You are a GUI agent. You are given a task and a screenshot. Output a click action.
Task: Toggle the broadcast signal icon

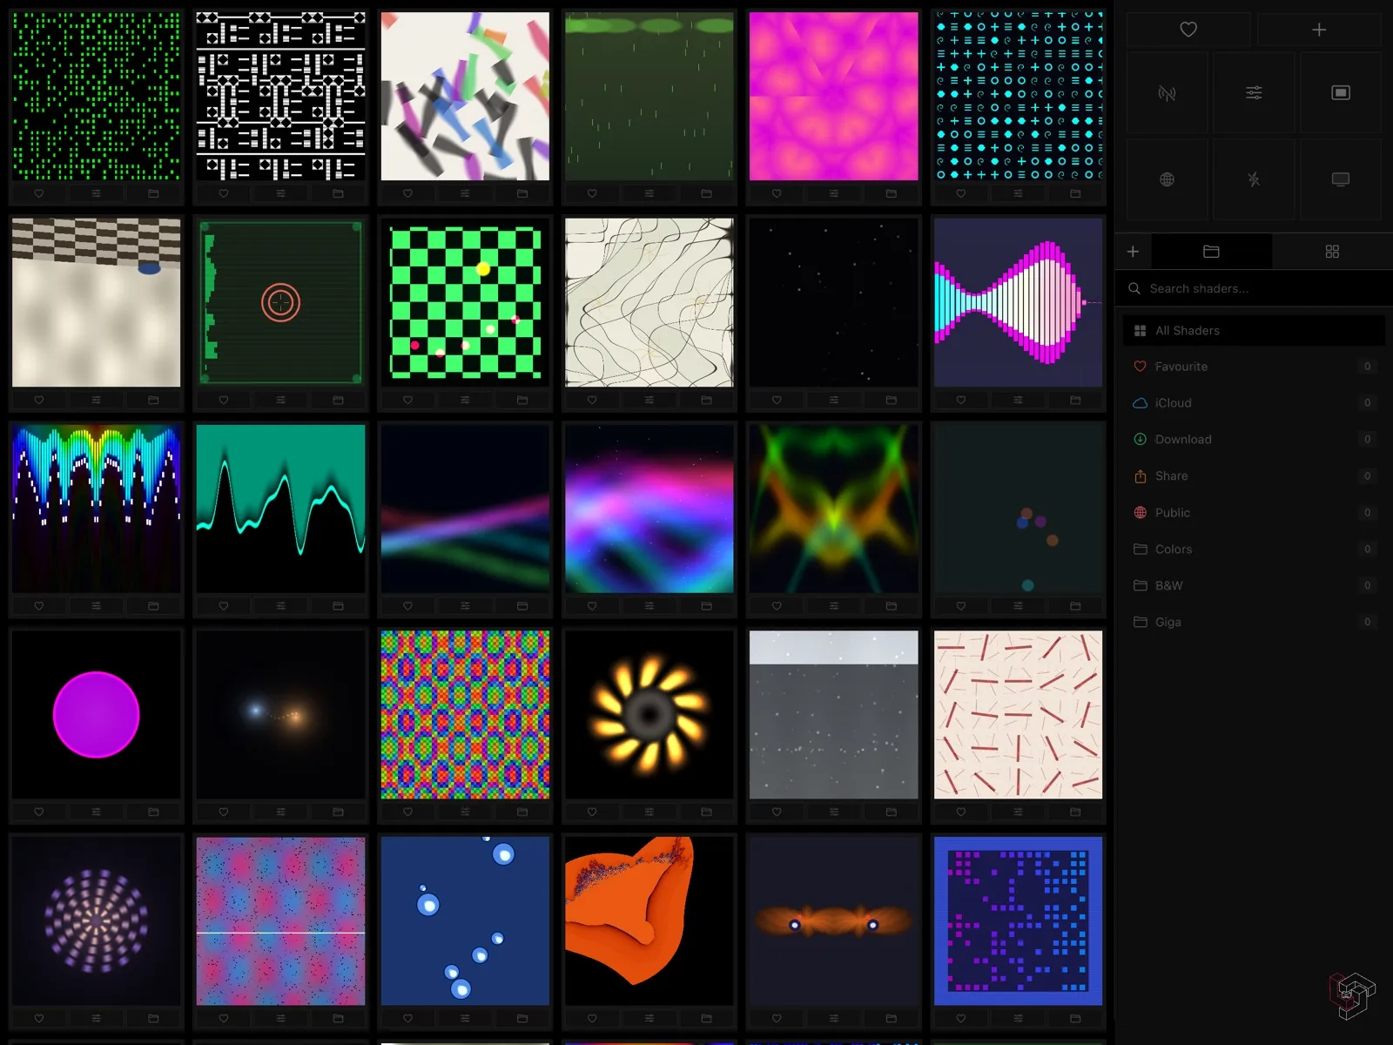click(x=1167, y=92)
